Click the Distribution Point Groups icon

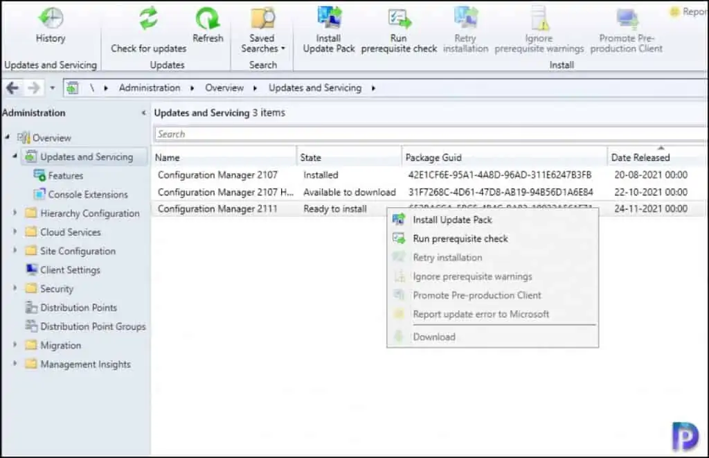coord(31,326)
